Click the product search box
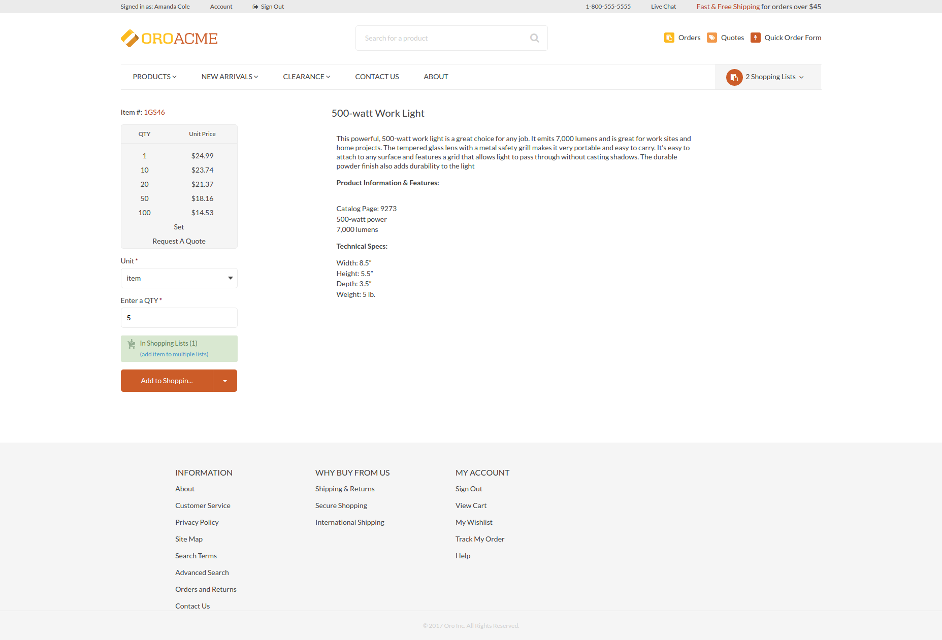The width and height of the screenshot is (942, 640). 442,38
